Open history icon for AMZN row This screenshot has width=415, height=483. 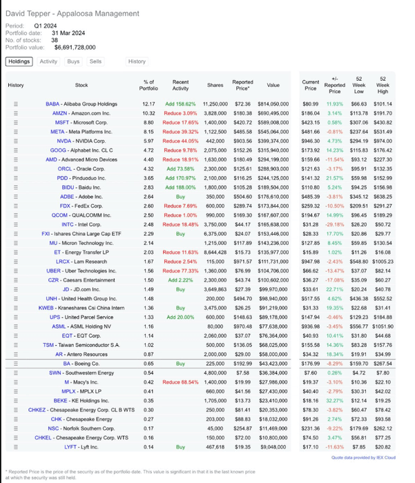point(16,113)
